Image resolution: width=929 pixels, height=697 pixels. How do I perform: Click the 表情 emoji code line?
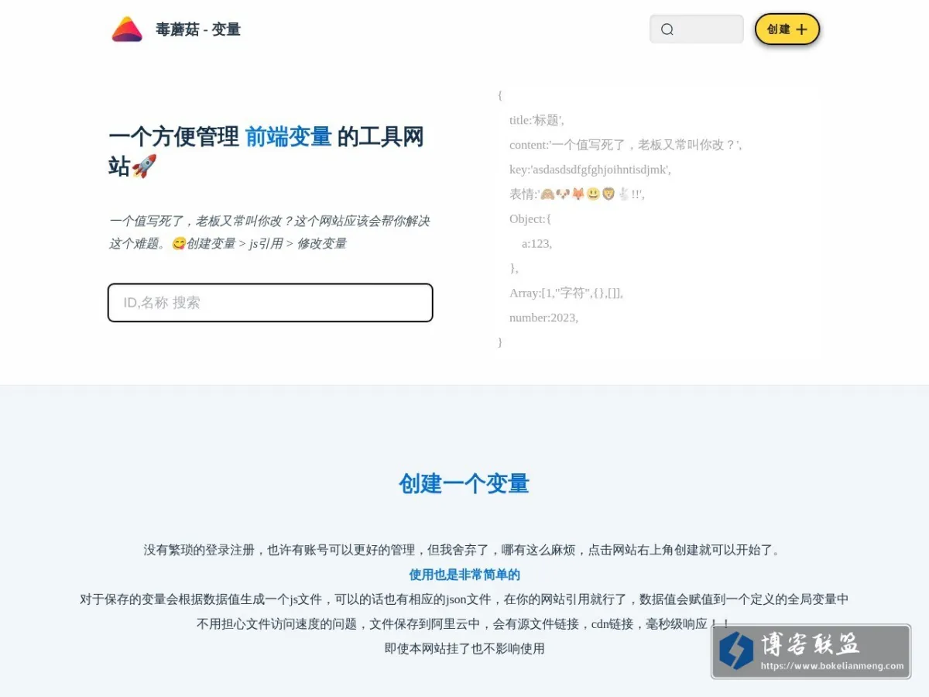click(x=577, y=194)
